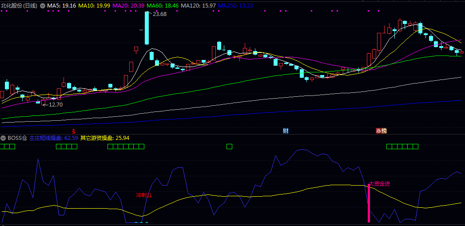This screenshot has height=226, width=465.
Task: Click the 涨榜 marker icon
Action: (x=381, y=131)
